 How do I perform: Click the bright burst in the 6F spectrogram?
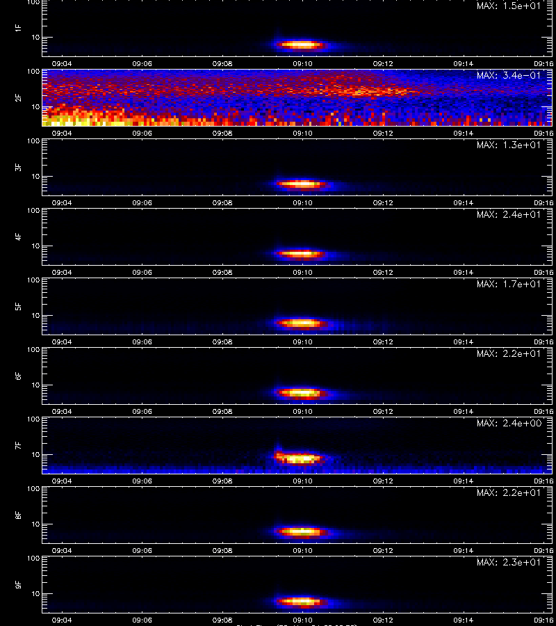coord(302,393)
